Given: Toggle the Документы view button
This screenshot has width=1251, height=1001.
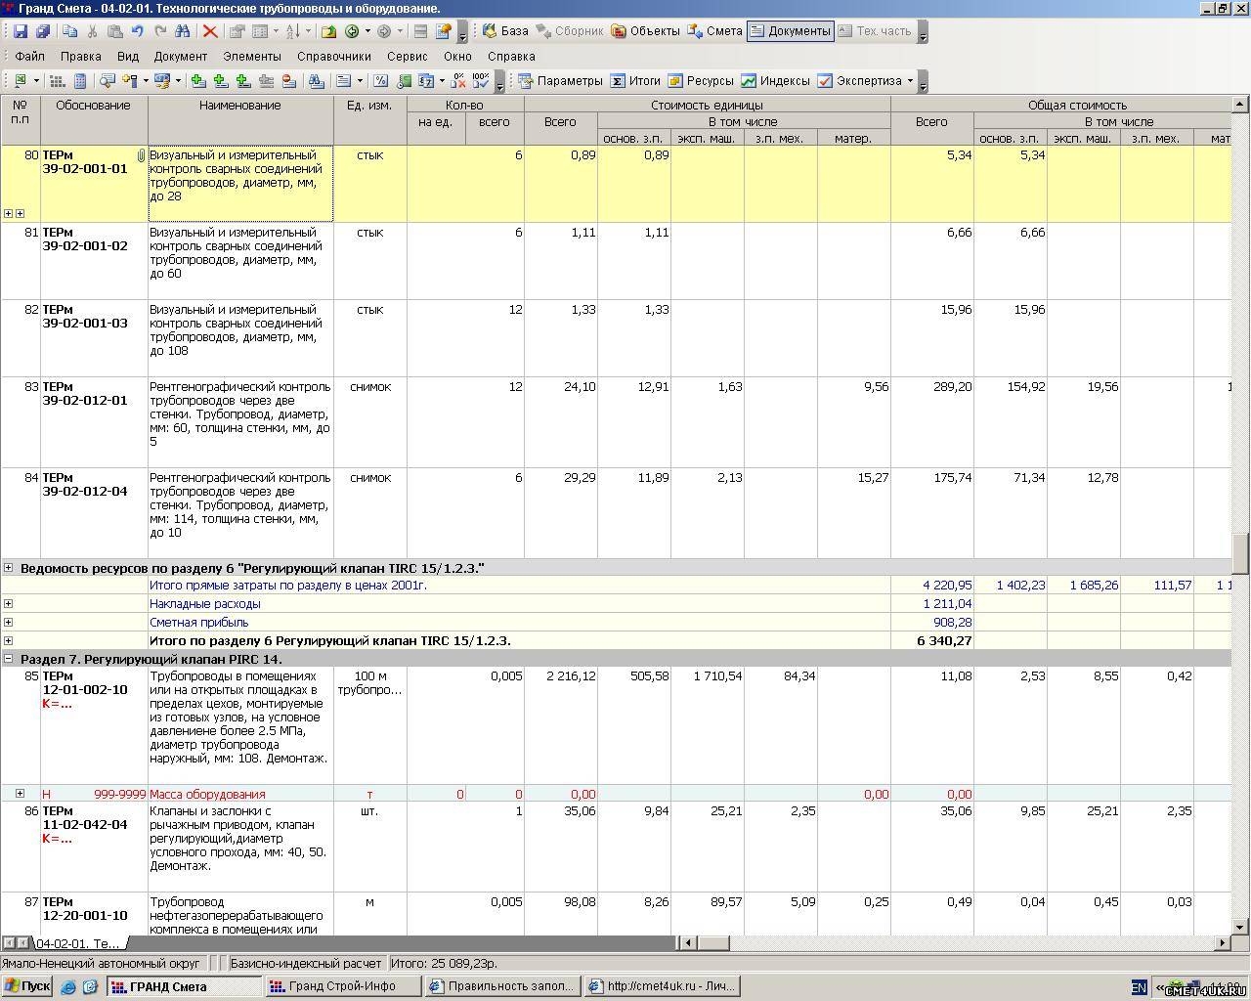Looking at the screenshot, I should click(790, 31).
